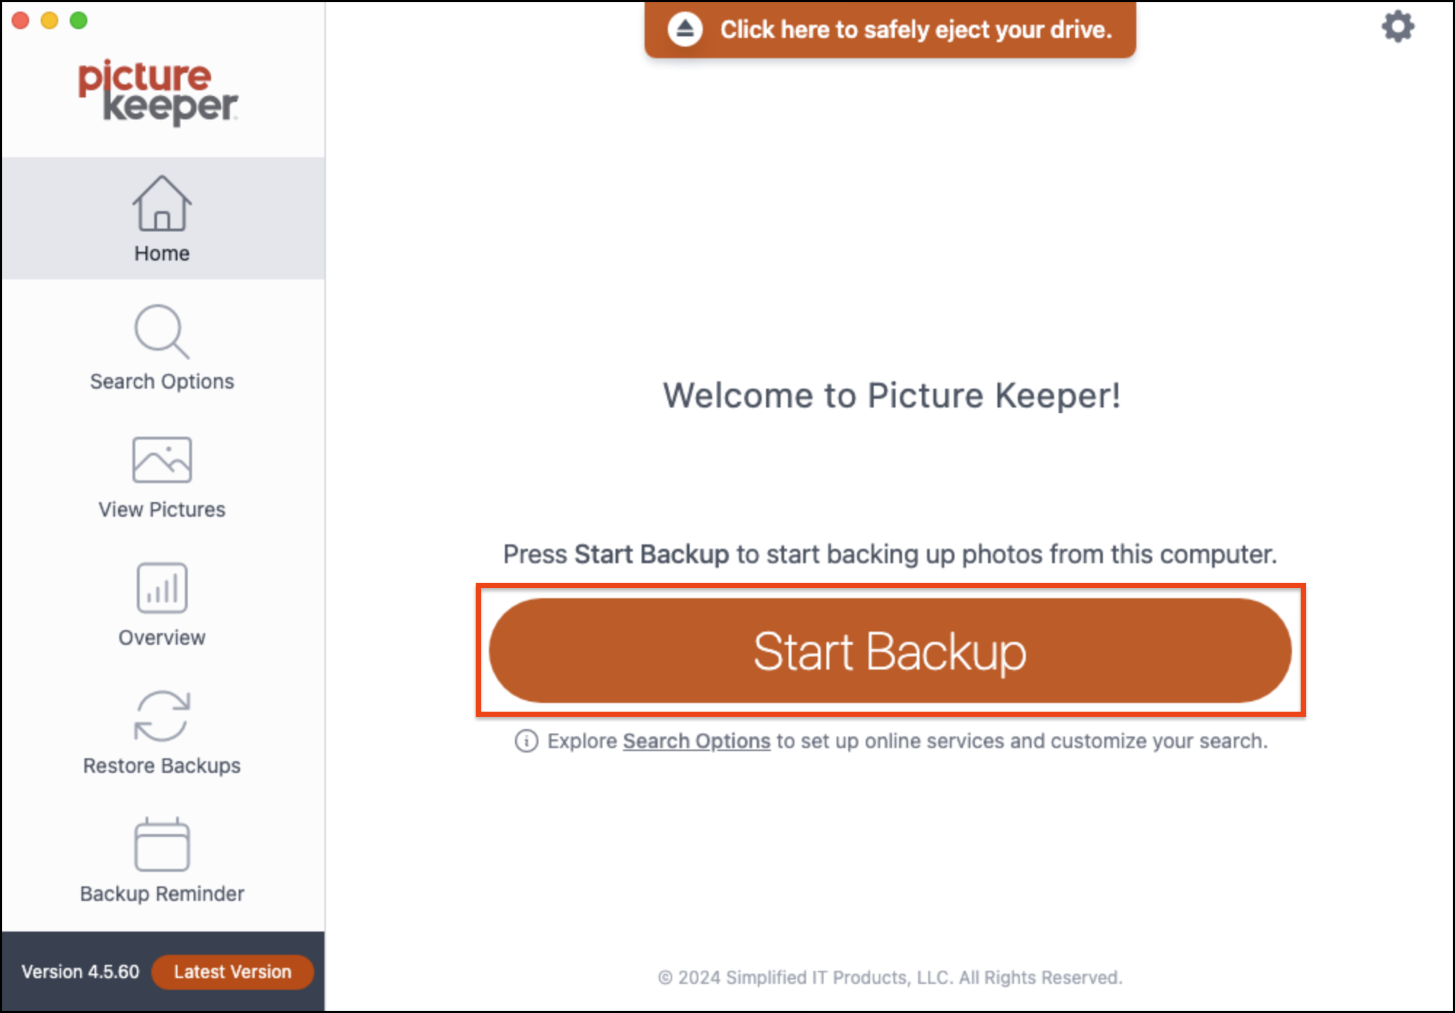Follow the Search Options underlined link
1455x1013 pixels.
click(x=696, y=741)
